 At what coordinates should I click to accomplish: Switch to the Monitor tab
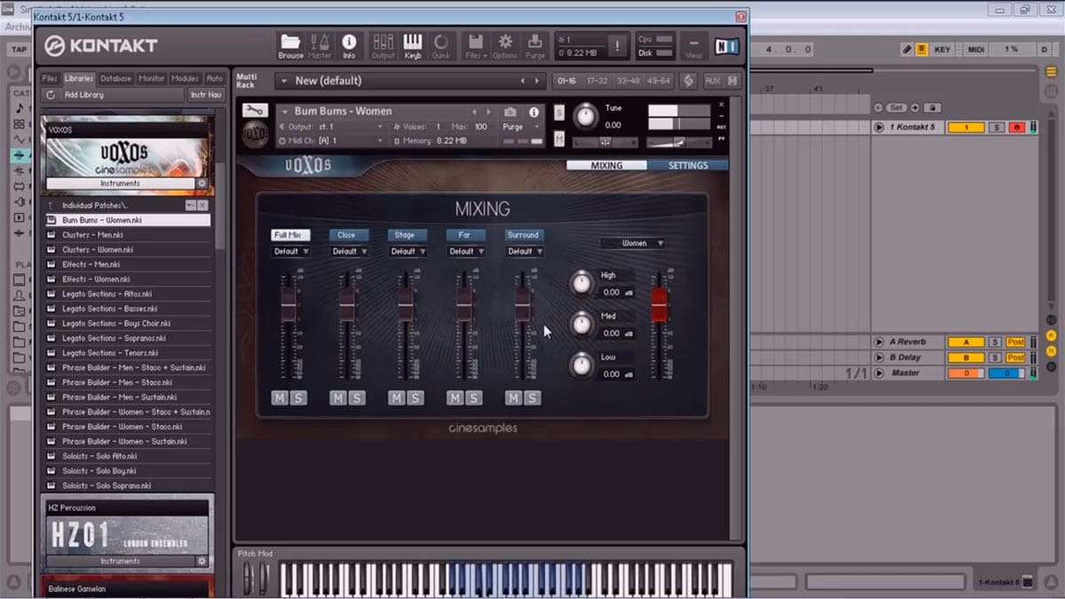[x=151, y=78]
